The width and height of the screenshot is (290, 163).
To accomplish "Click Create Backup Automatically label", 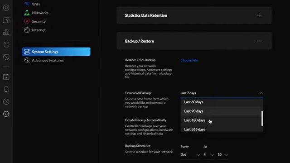I will tap(145, 120).
